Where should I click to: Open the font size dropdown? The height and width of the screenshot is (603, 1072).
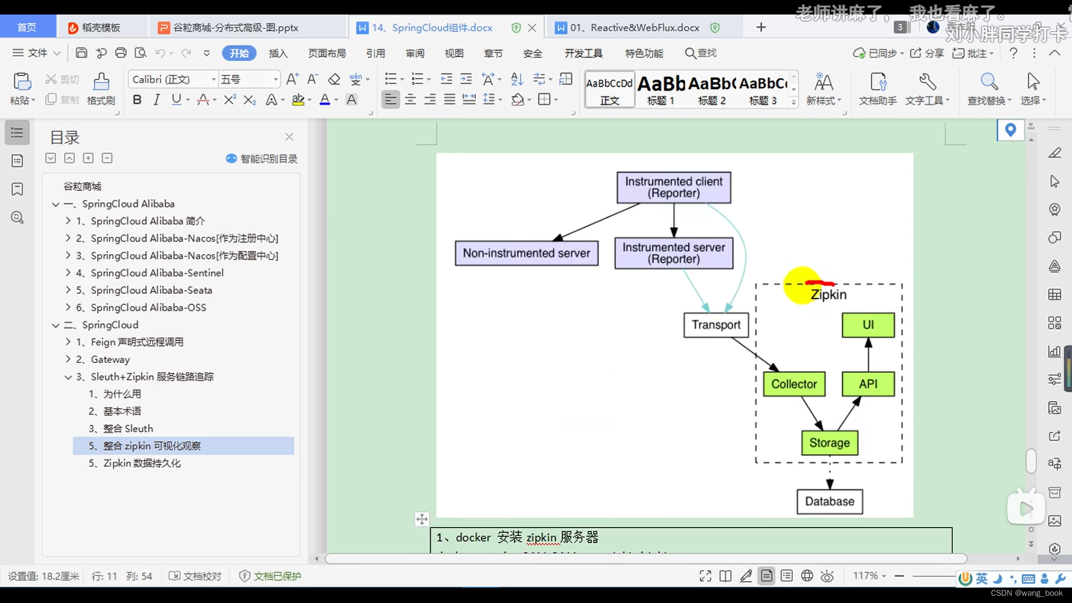275,80
